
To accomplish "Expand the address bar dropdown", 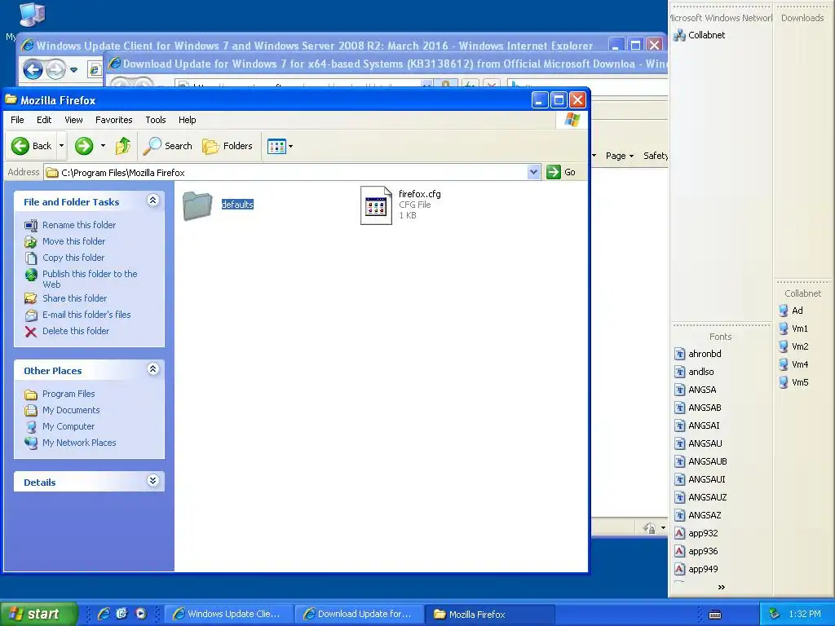I will [x=533, y=172].
